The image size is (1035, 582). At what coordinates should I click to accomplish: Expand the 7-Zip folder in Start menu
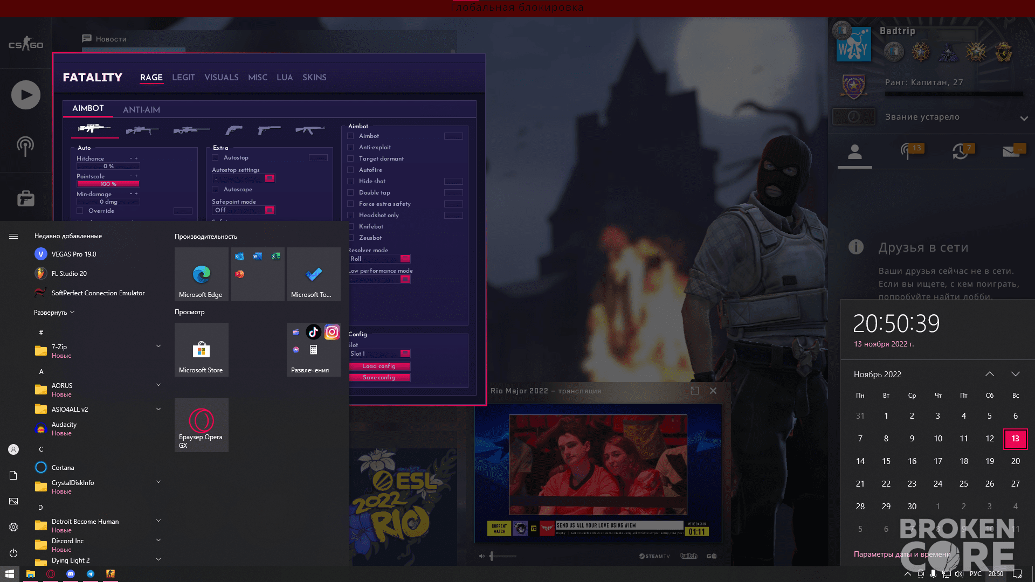pyautogui.click(x=158, y=346)
